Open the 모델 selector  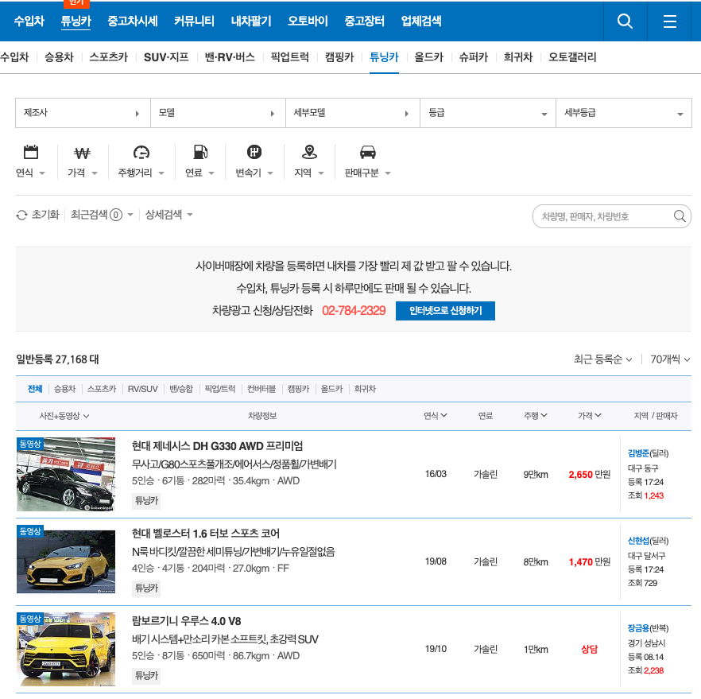click(218, 113)
